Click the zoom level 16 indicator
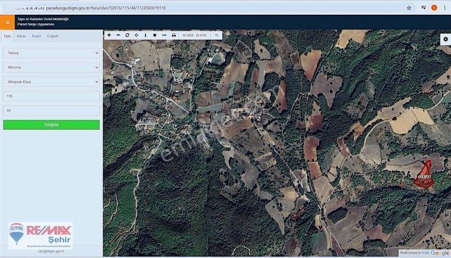451x258 pixels. [216, 35]
